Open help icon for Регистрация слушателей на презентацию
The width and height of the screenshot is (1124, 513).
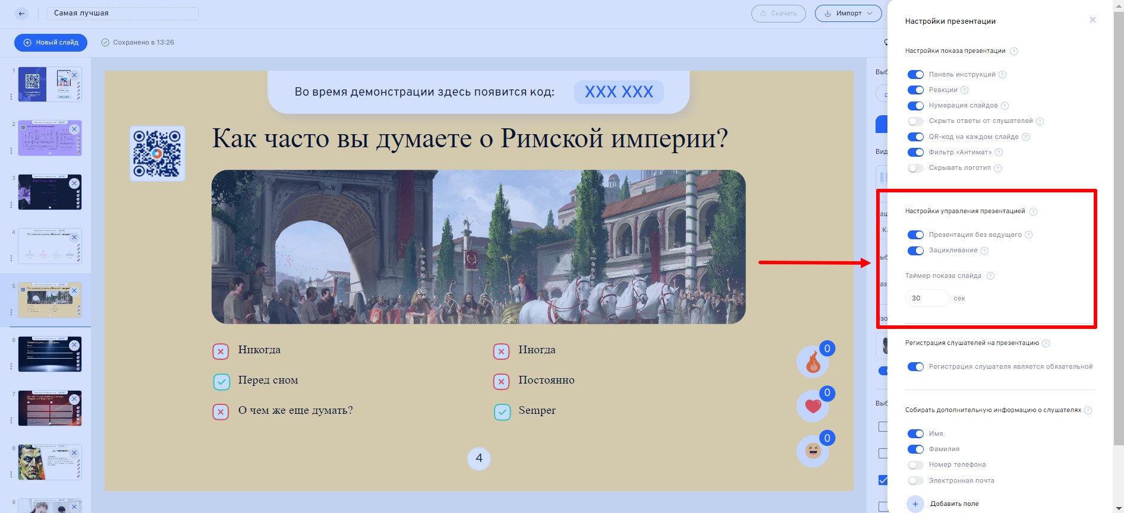click(x=1046, y=343)
